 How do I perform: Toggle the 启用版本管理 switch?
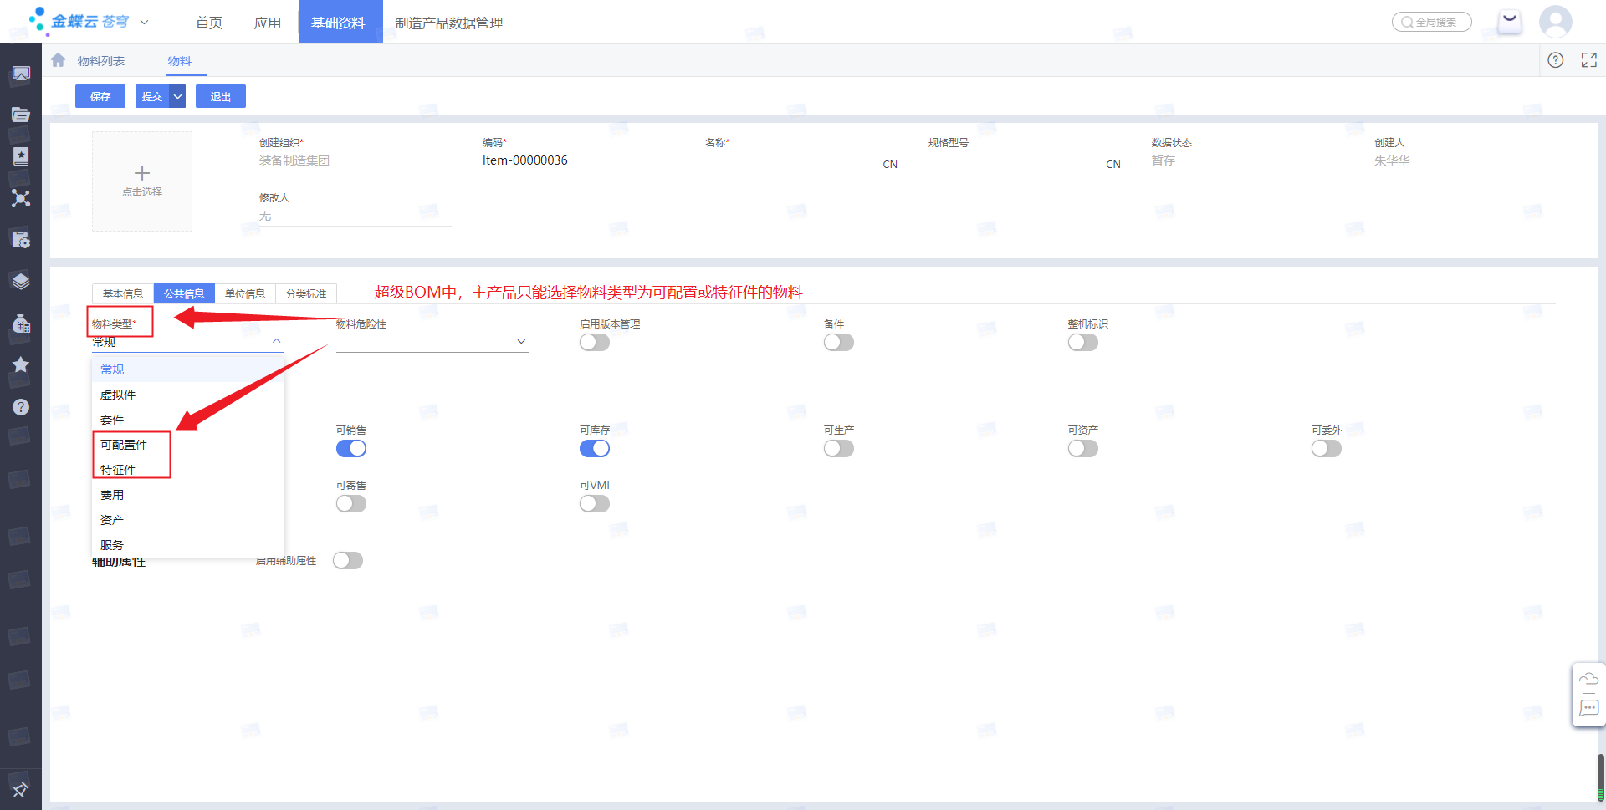[x=595, y=343]
